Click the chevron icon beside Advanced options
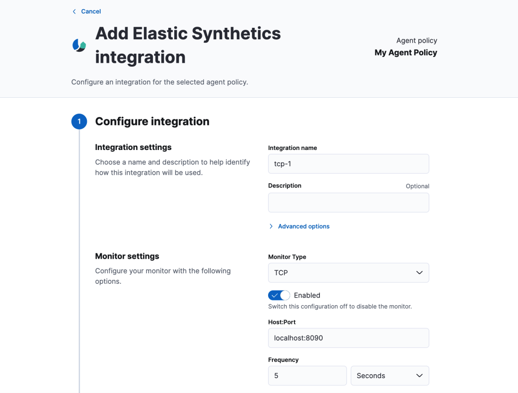 click(271, 226)
